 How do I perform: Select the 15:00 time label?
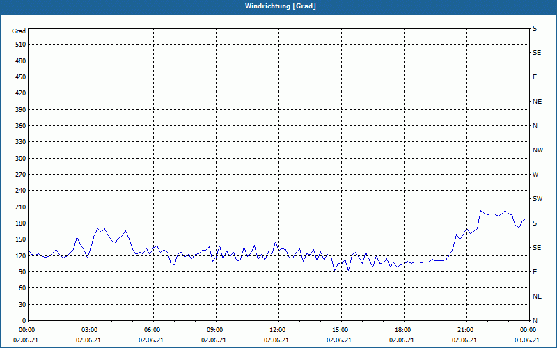point(339,330)
